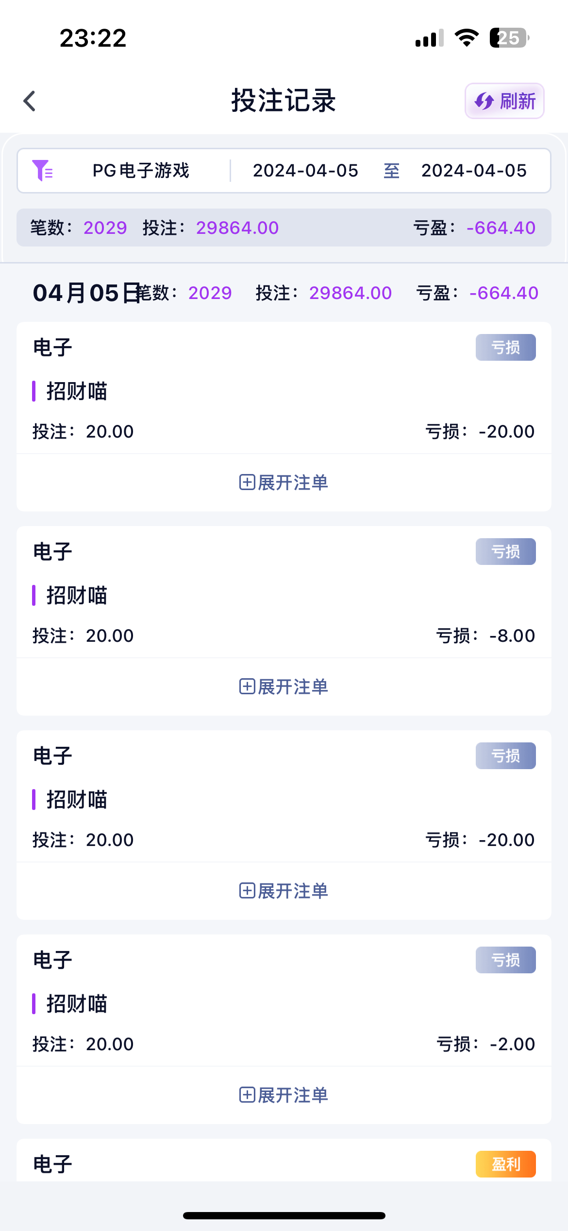Pick the start date 2024-04-05
This screenshot has width=568, height=1231.
(305, 171)
